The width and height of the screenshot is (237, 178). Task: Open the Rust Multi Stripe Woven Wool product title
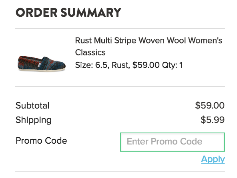[x=149, y=46]
